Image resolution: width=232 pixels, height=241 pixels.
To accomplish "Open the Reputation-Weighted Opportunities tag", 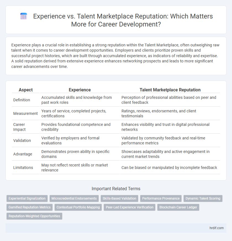I will (34, 216).
